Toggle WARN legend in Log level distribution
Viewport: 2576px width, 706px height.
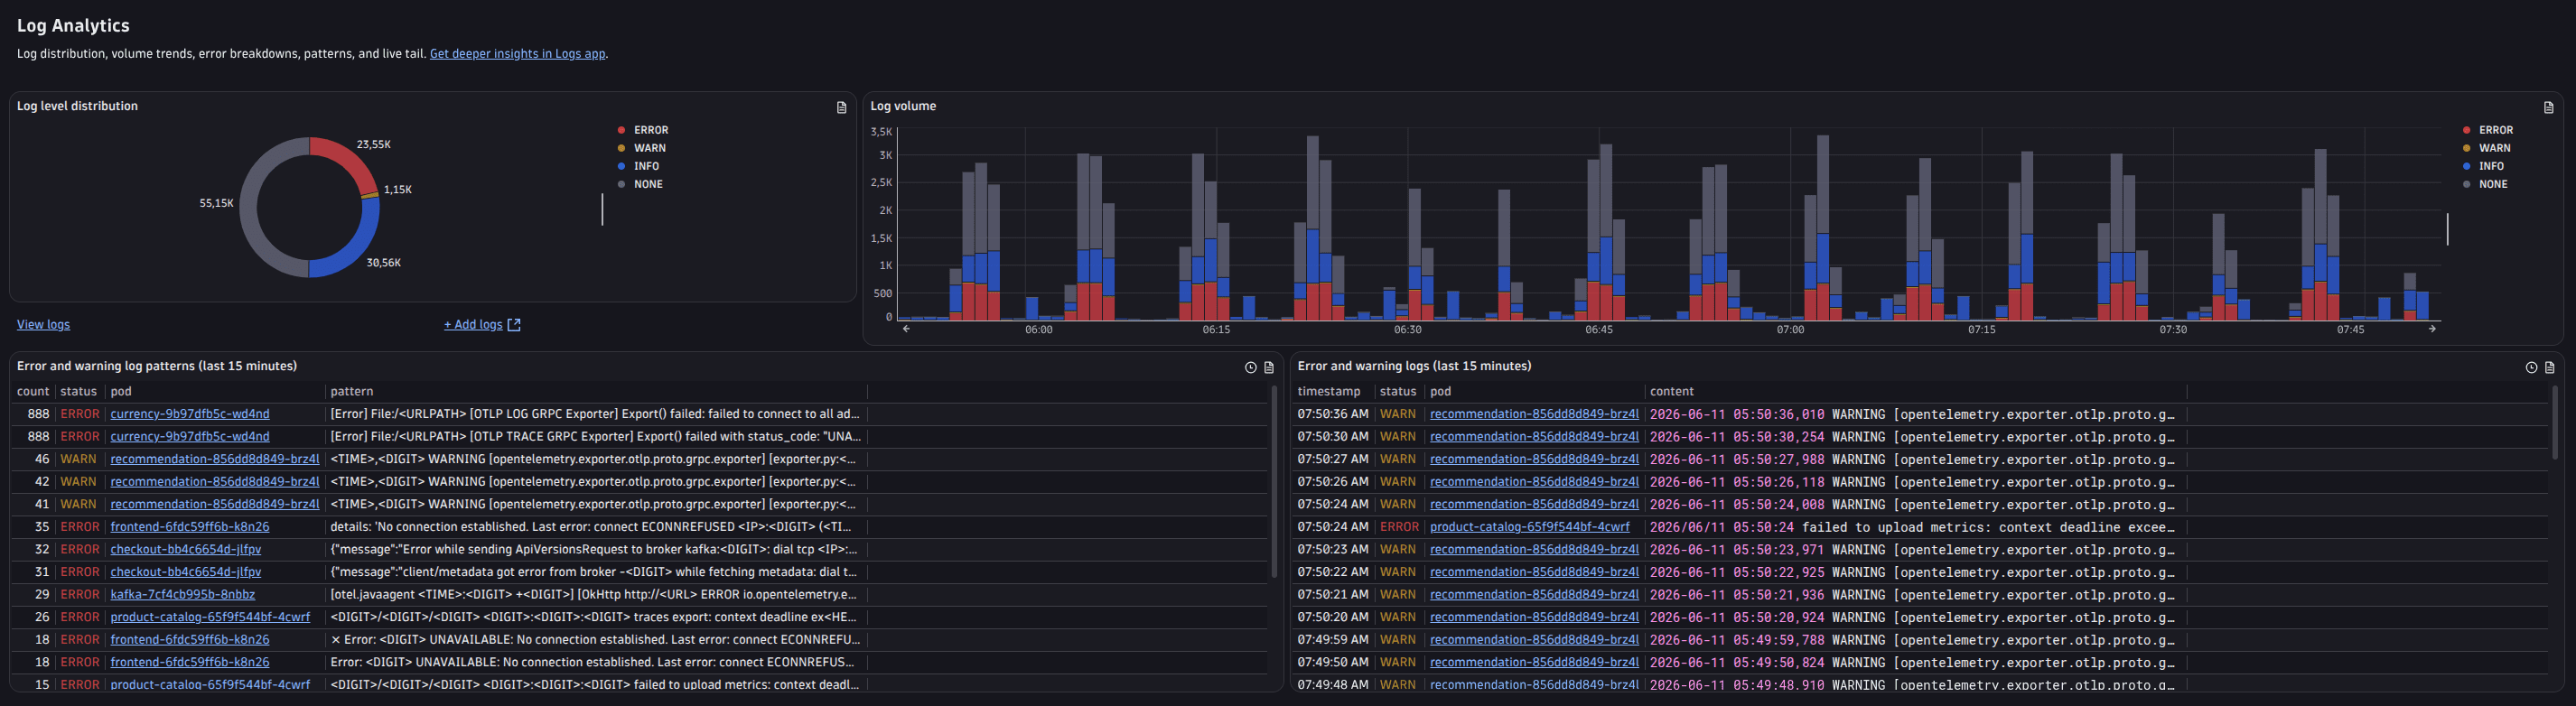(641, 148)
